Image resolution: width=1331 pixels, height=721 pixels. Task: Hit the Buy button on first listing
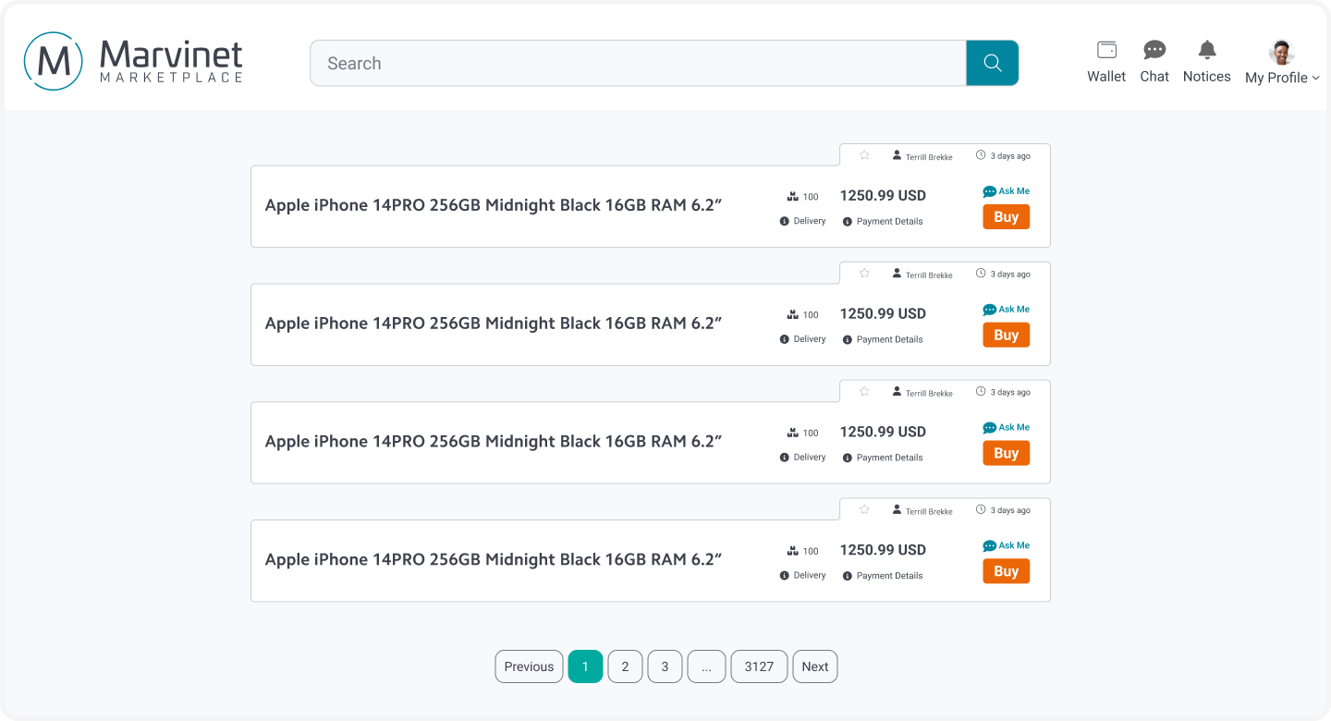click(1006, 217)
